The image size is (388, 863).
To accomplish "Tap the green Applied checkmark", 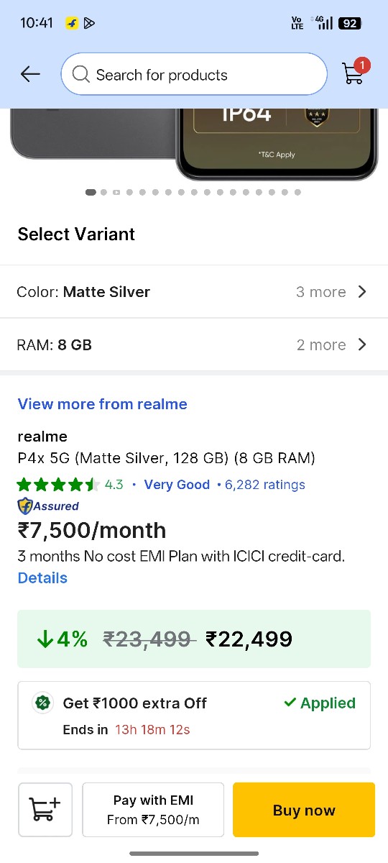I will [x=290, y=703].
